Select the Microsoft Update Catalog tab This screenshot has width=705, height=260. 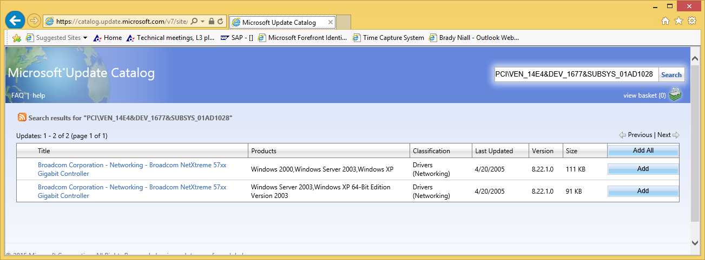coord(282,23)
